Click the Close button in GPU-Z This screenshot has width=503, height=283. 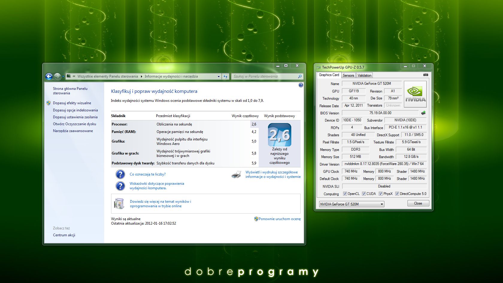[418, 203]
